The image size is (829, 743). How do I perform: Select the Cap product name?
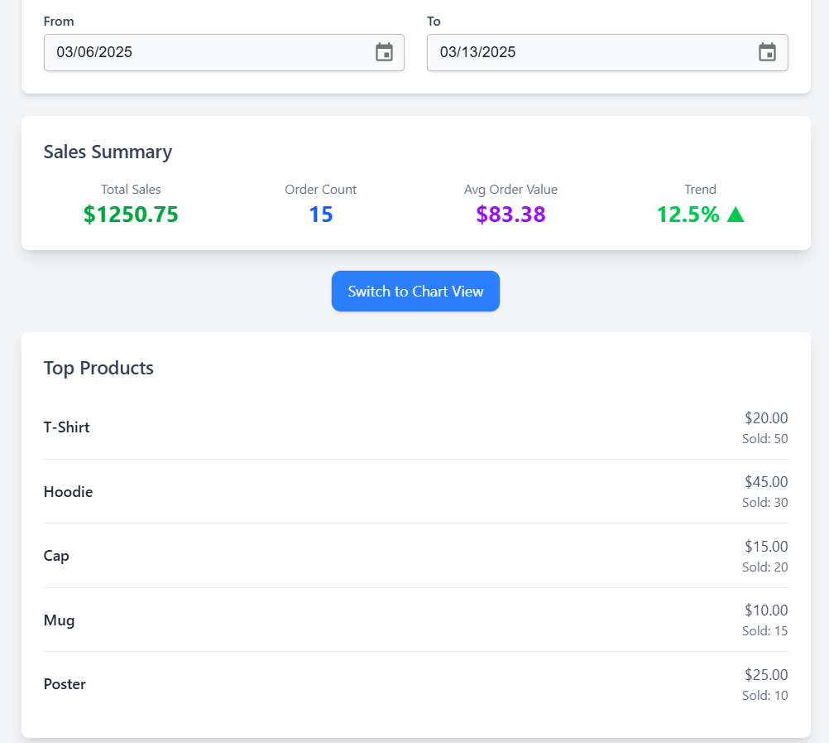(56, 556)
